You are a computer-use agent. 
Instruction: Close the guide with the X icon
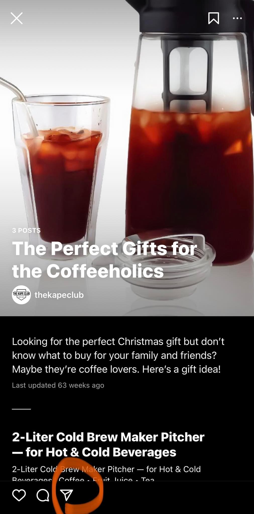17,18
